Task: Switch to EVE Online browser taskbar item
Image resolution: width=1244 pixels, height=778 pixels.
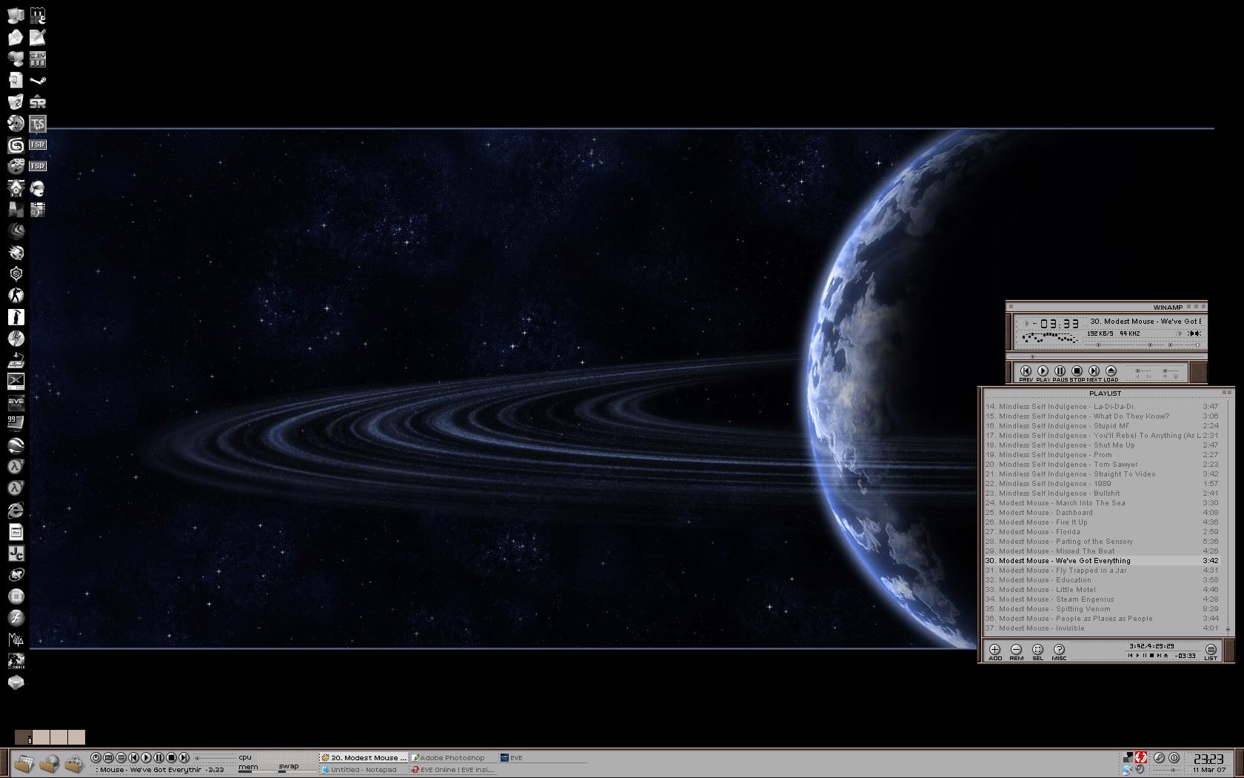Action: [x=453, y=770]
